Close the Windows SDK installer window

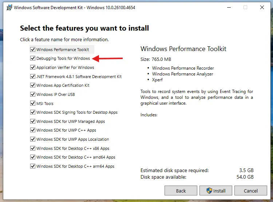point(262,8)
